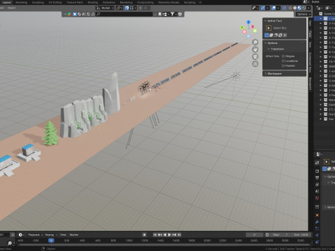335x251 pixels.
Task: Toggle the Sun row checkbox in the outliner
Action: (326, 119)
